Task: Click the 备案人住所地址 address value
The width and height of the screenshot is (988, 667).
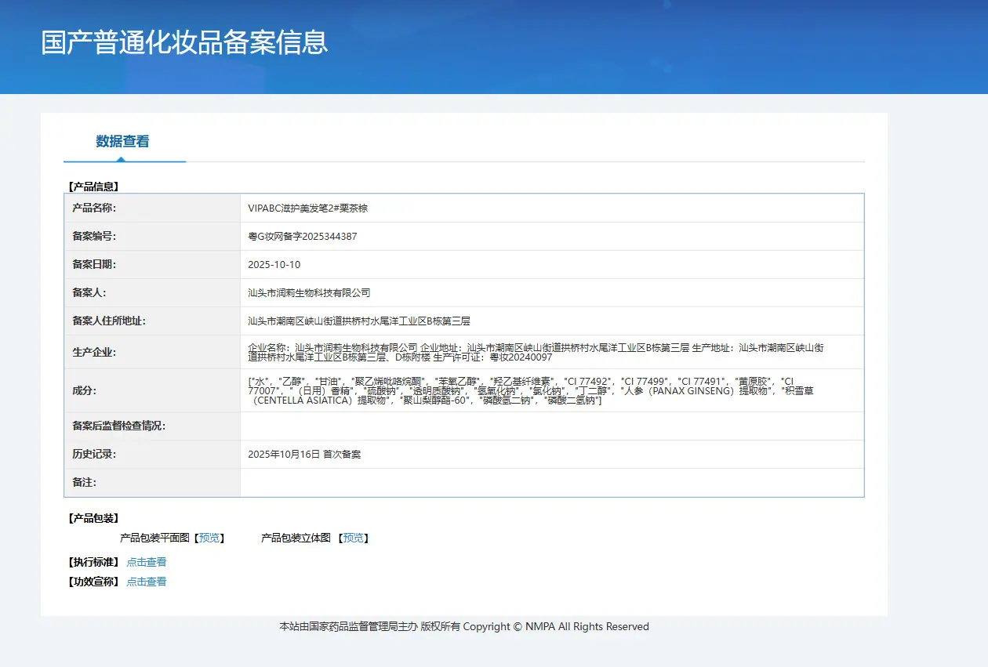Action: click(x=359, y=321)
